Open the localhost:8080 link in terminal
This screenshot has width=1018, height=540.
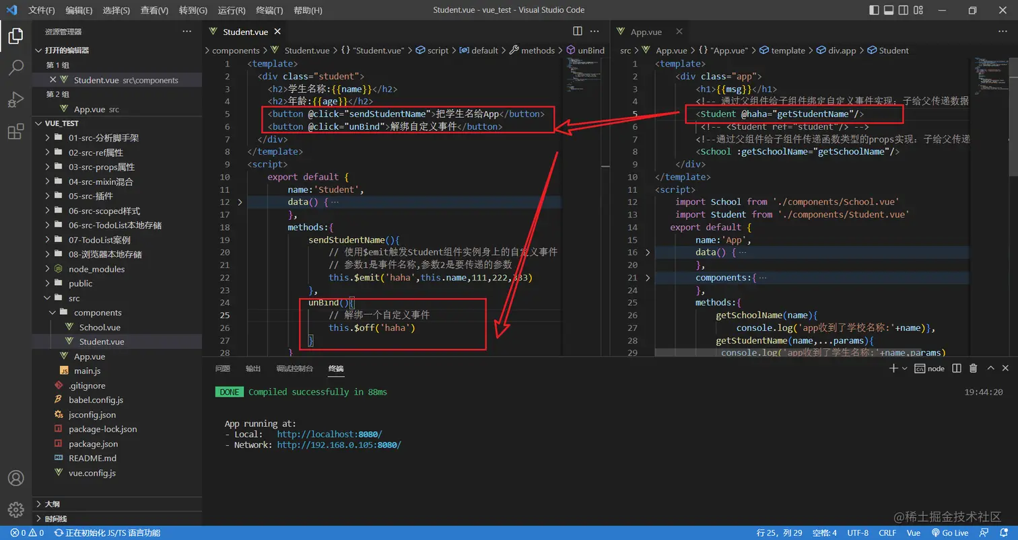tap(329, 434)
